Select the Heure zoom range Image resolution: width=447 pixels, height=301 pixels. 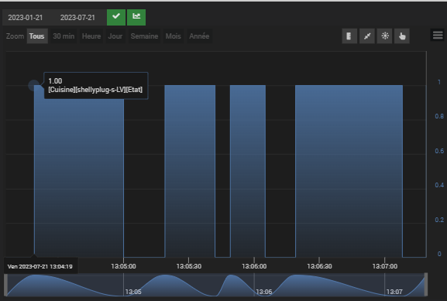coord(91,36)
